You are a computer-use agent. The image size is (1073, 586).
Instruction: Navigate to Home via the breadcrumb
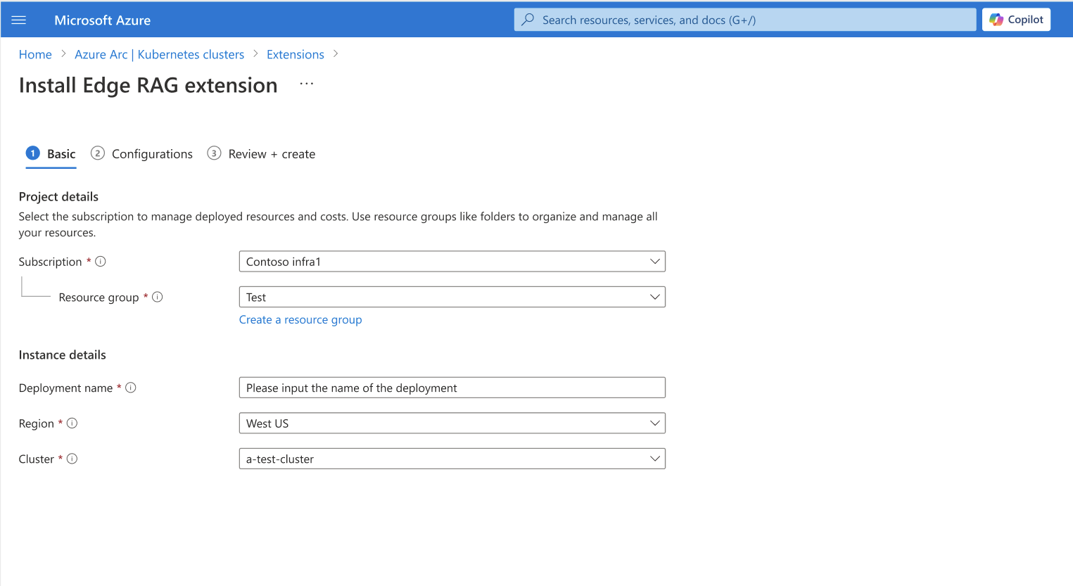click(35, 54)
